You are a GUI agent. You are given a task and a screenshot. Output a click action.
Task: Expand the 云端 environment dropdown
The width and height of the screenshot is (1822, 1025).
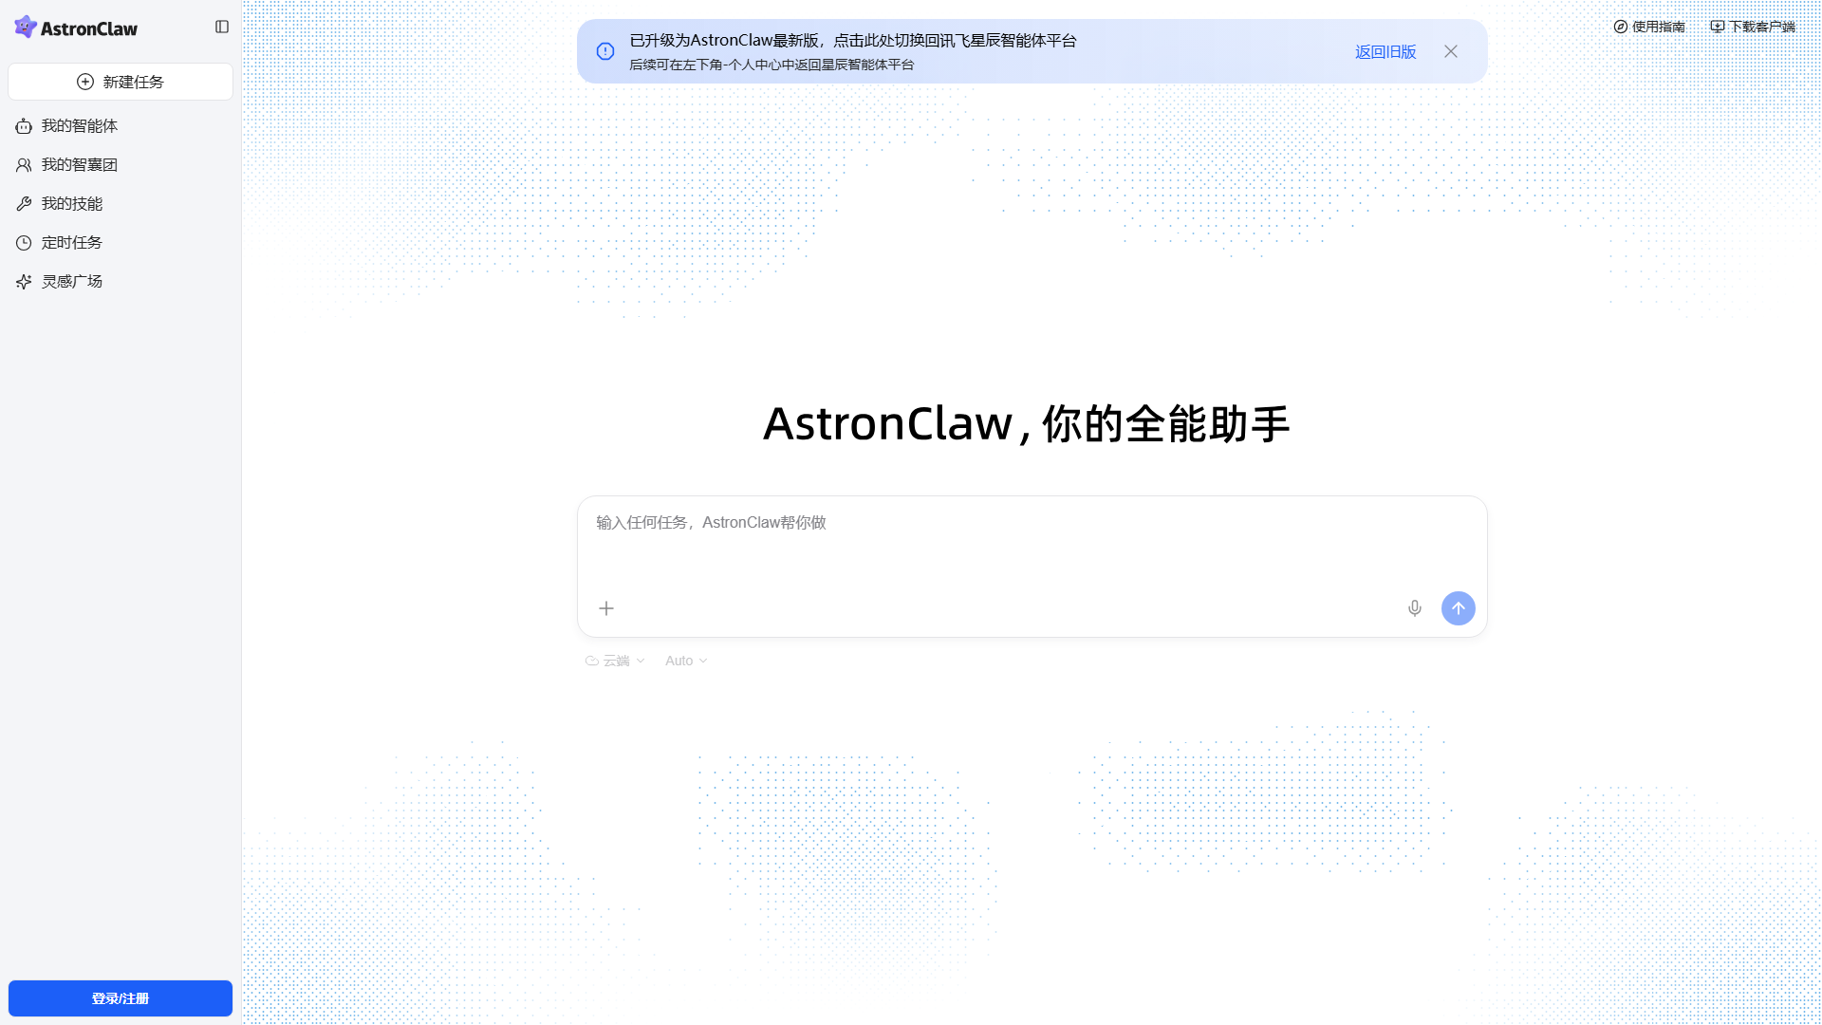pos(615,661)
